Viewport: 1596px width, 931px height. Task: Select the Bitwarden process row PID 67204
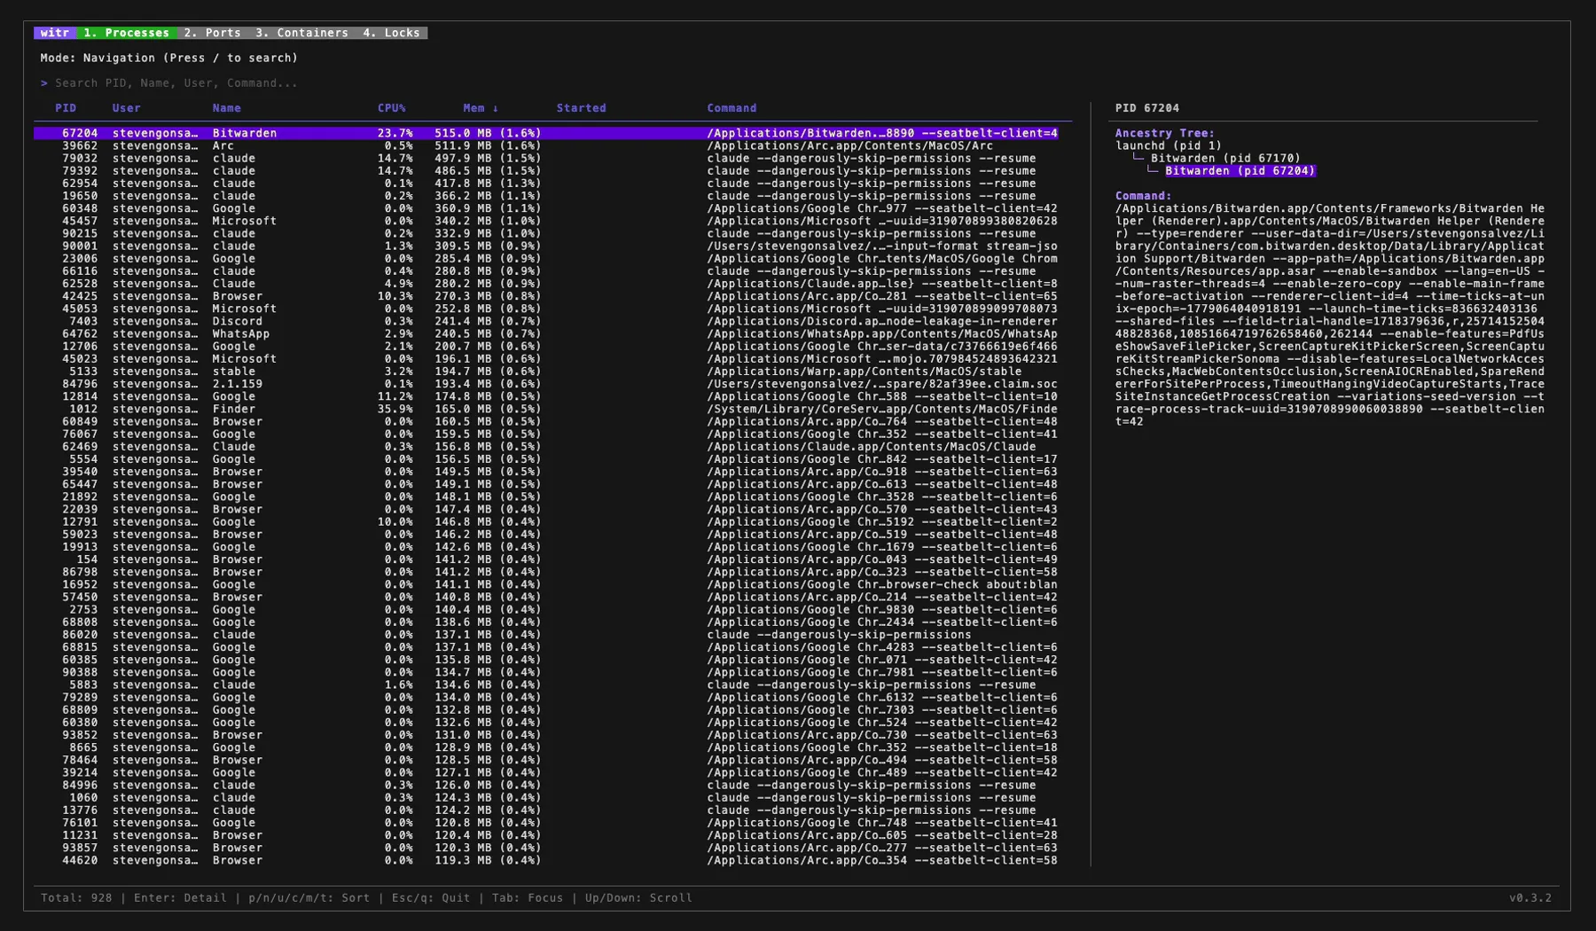552,133
